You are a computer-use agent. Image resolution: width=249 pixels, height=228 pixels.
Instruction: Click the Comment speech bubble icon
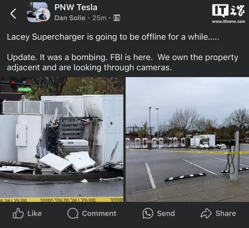point(73,213)
